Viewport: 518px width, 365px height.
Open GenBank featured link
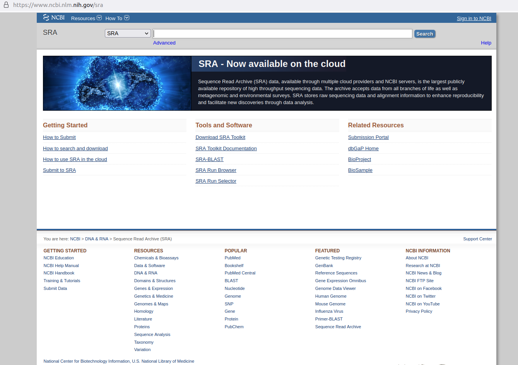[x=324, y=266]
